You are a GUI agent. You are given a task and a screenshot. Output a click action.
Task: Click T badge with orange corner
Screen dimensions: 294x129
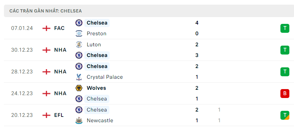[285, 115]
